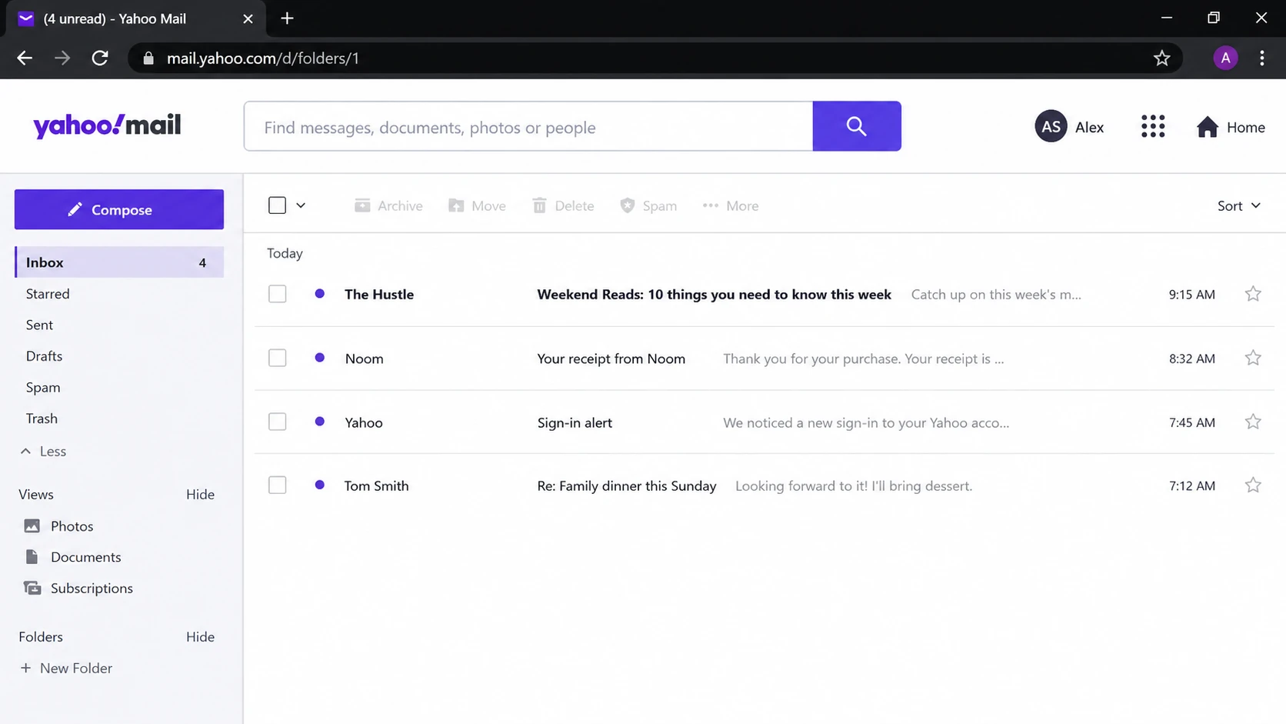
Task: Open the select-all dropdown arrow
Action: coord(301,205)
